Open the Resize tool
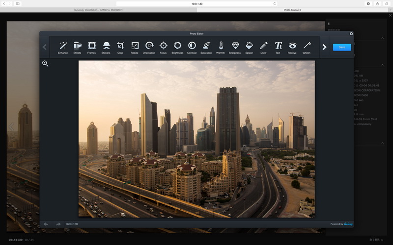Viewport: 393px width, 245px height. pos(135,48)
